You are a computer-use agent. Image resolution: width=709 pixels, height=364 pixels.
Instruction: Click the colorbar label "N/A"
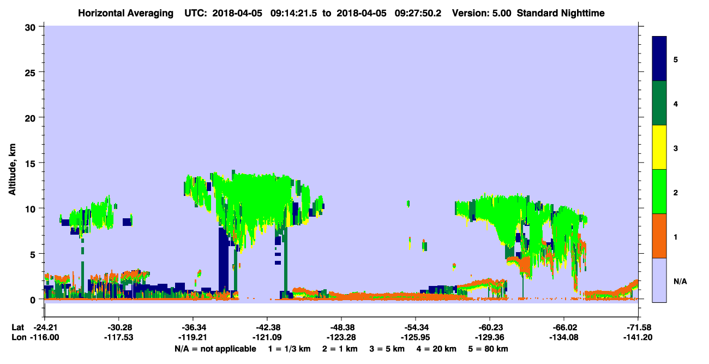pyautogui.click(x=680, y=282)
